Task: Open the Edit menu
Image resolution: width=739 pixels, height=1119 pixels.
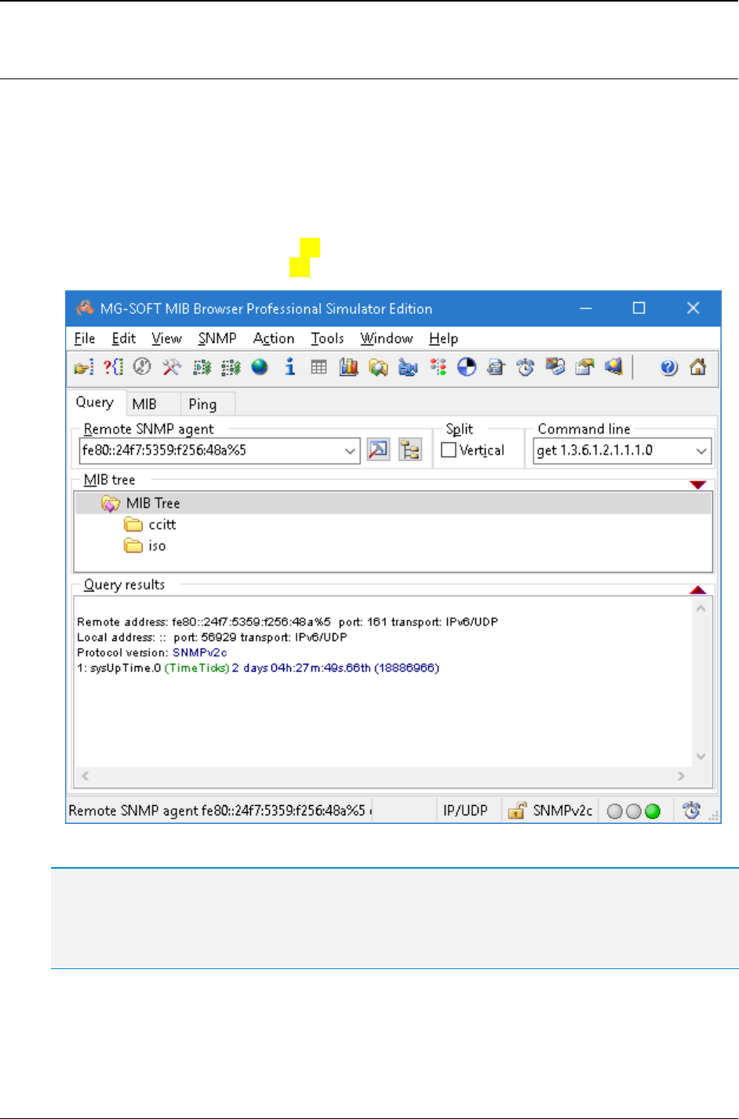Action: click(124, 338)
